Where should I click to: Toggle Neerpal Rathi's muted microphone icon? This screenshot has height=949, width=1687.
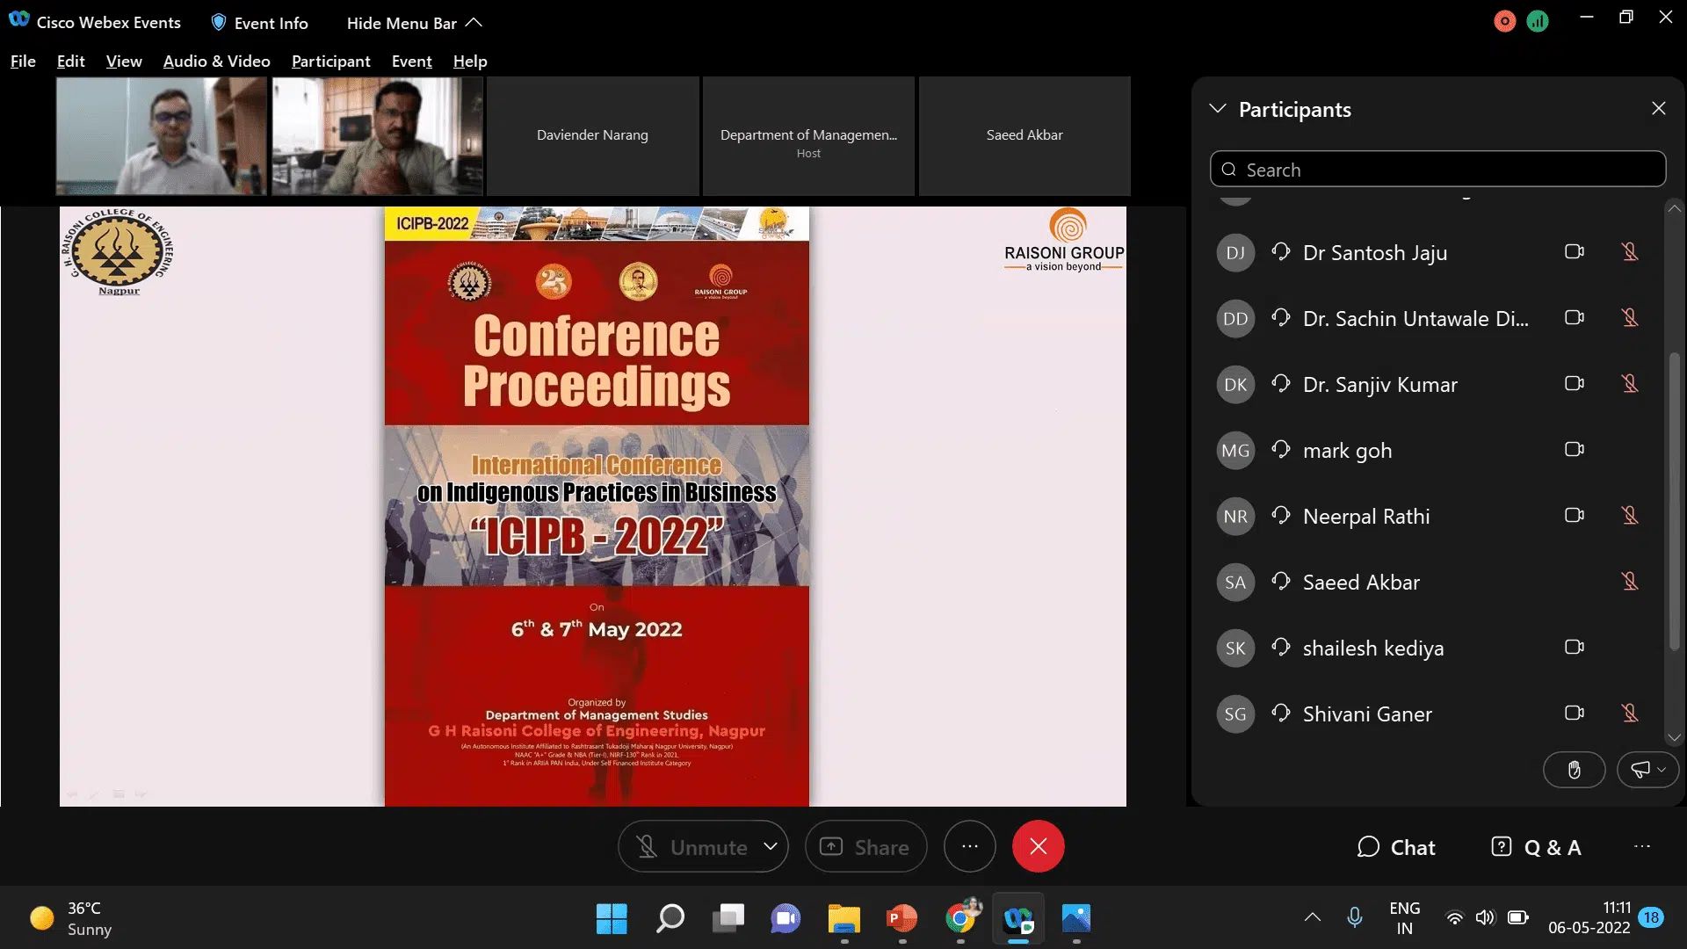tap(1630, 516)
